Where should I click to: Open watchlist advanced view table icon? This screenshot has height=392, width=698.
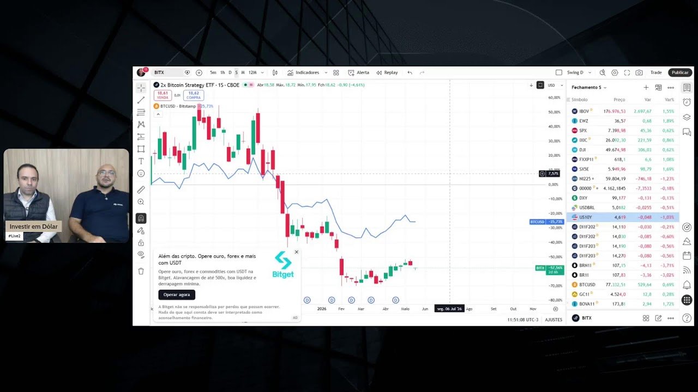coord(658,88)
